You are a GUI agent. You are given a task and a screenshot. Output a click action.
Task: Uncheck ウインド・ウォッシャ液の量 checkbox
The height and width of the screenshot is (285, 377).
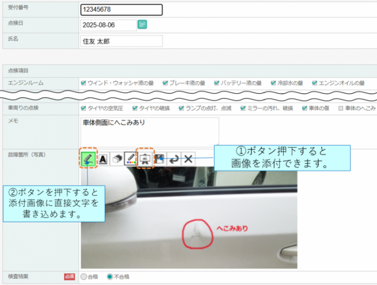pyautogui.click(x=83, y=83)
